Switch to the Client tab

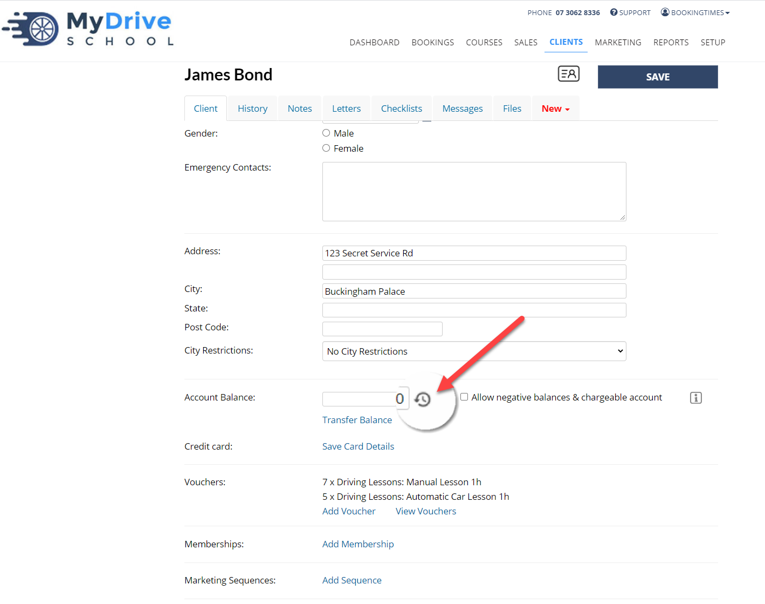tap(205, 108)
